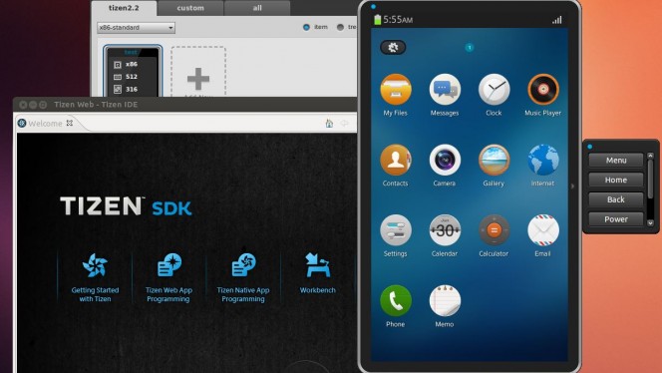This screenshot has width=662, height=373.
Task: Tap the gear edit button on home screen
Action: [393, 47]
